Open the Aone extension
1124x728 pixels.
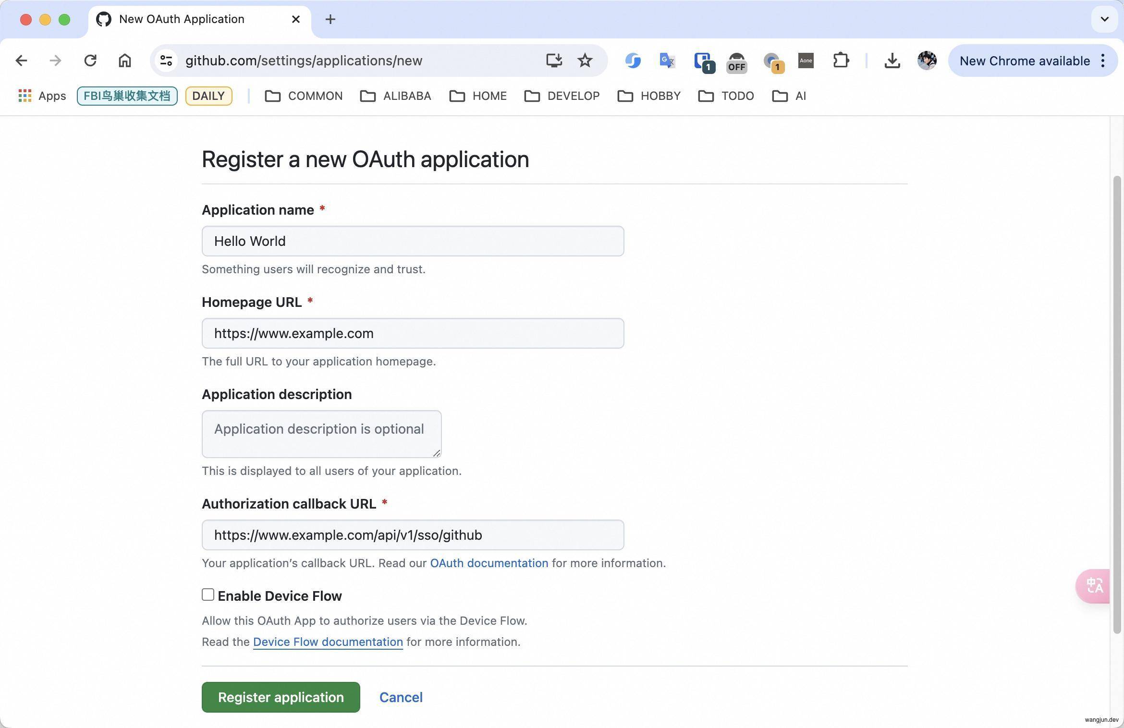pyautogui.click(x=806, y=61)
